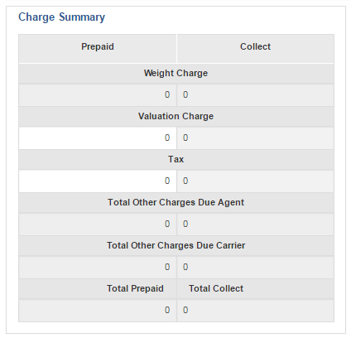Viewport: 351px width, 338px height.
Task: Click the Tax row heading
Action: click(175, 159)
